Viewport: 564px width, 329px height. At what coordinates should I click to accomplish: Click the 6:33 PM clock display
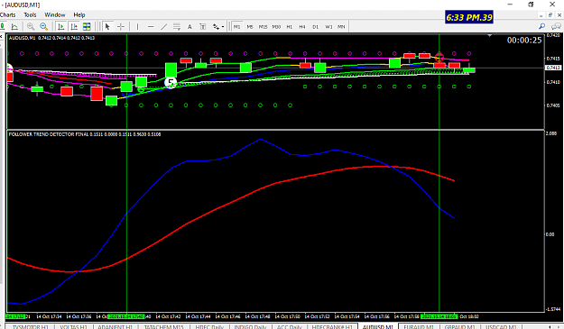[469, 17]
